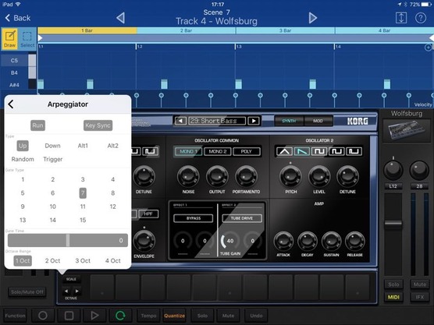The height and width of the screenshot is (325, 434).
Task: Adjust the Gate Time slider
Action: coord(68,240)
